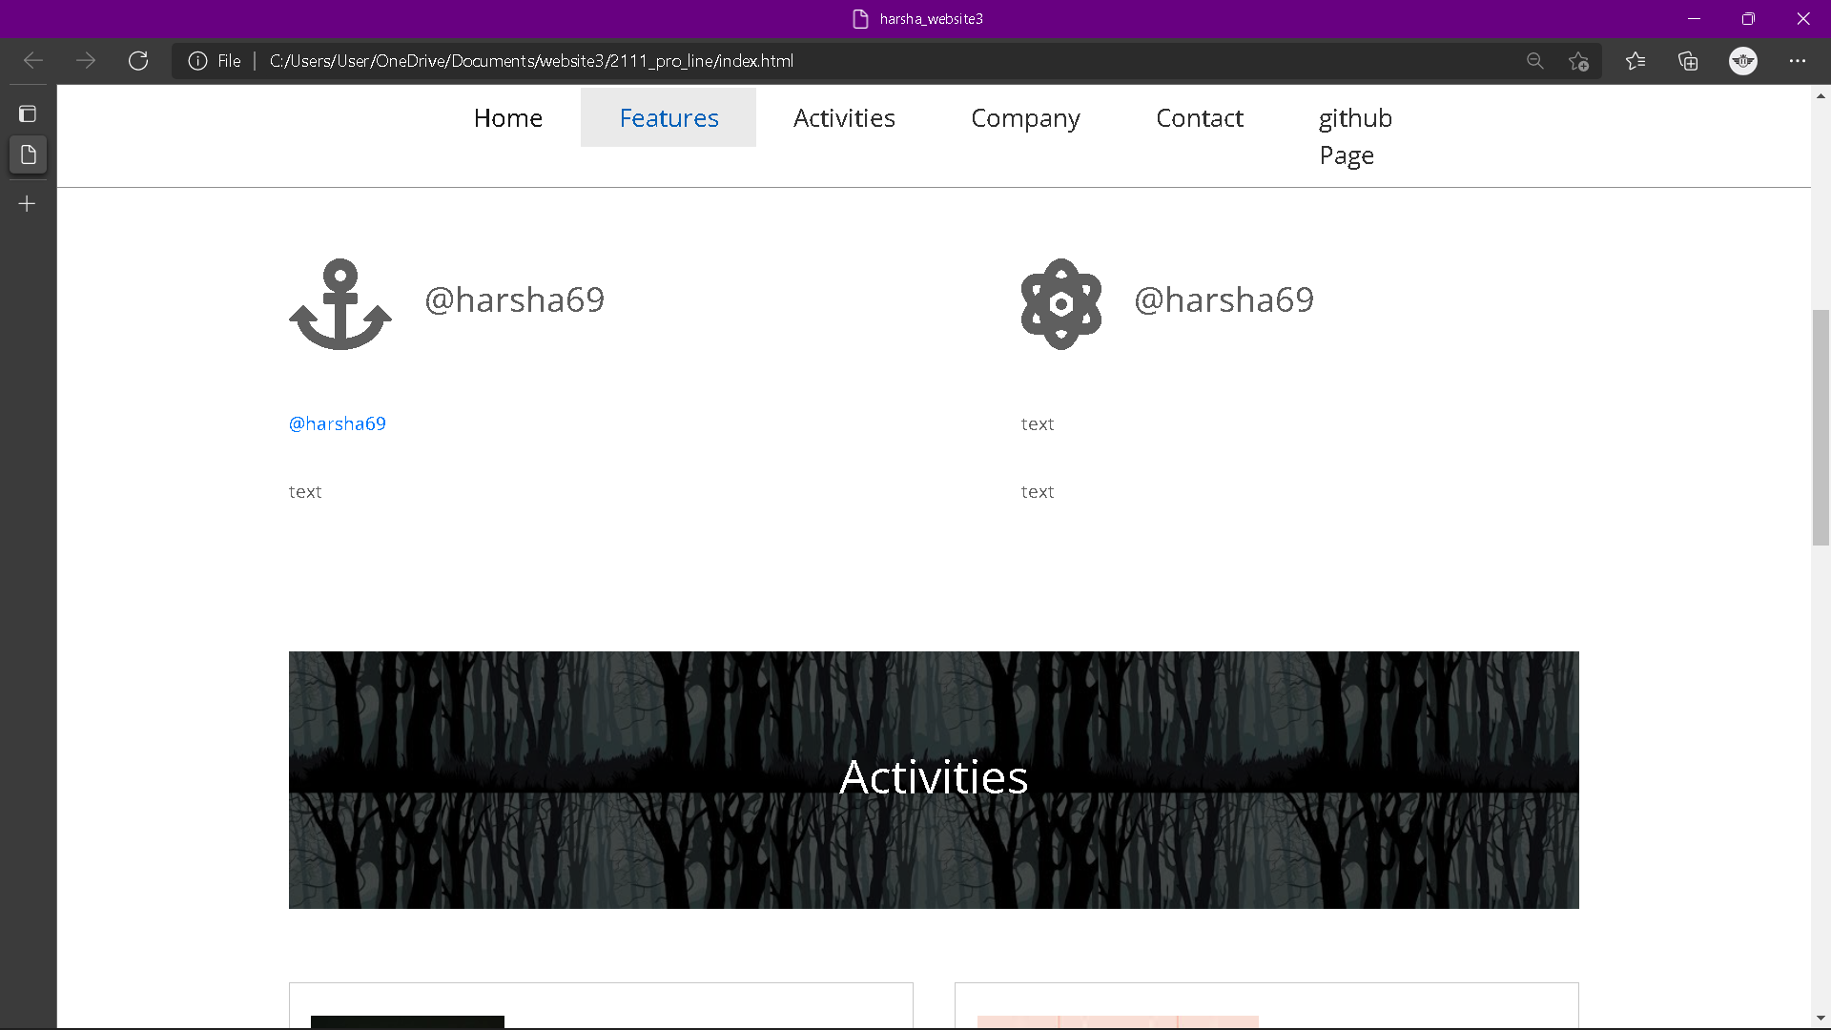Click the browser forward arrow
1831x1030 pixels.
[x=86, y=60]
